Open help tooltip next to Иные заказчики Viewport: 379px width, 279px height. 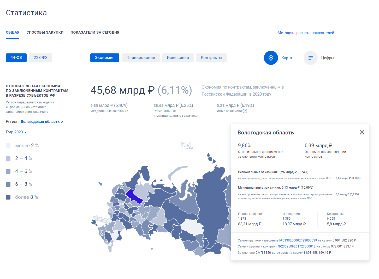[x=245, y=111]
